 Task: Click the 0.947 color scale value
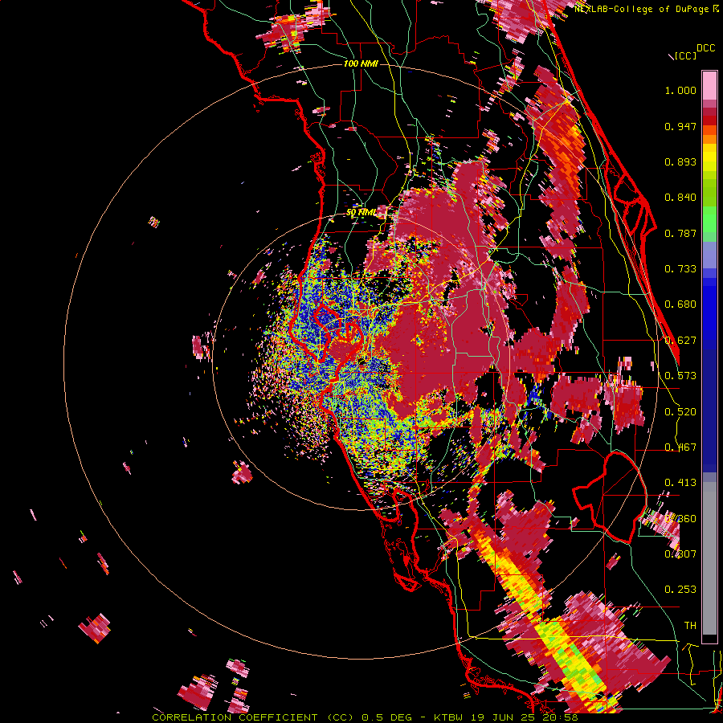[680, 126]
